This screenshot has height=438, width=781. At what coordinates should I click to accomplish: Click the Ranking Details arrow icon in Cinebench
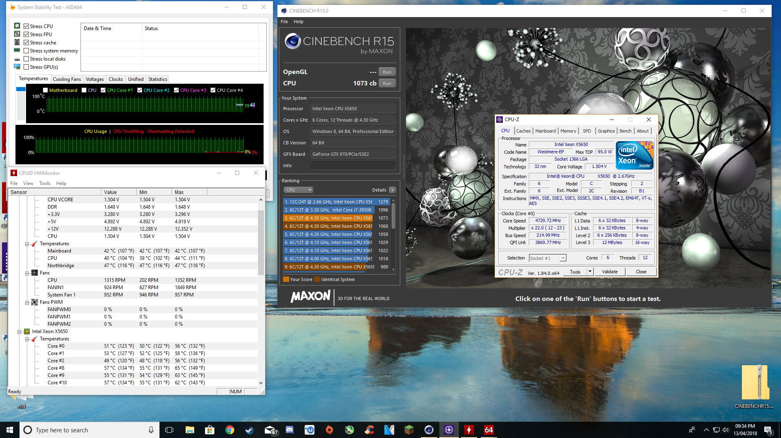click(393, 190)
